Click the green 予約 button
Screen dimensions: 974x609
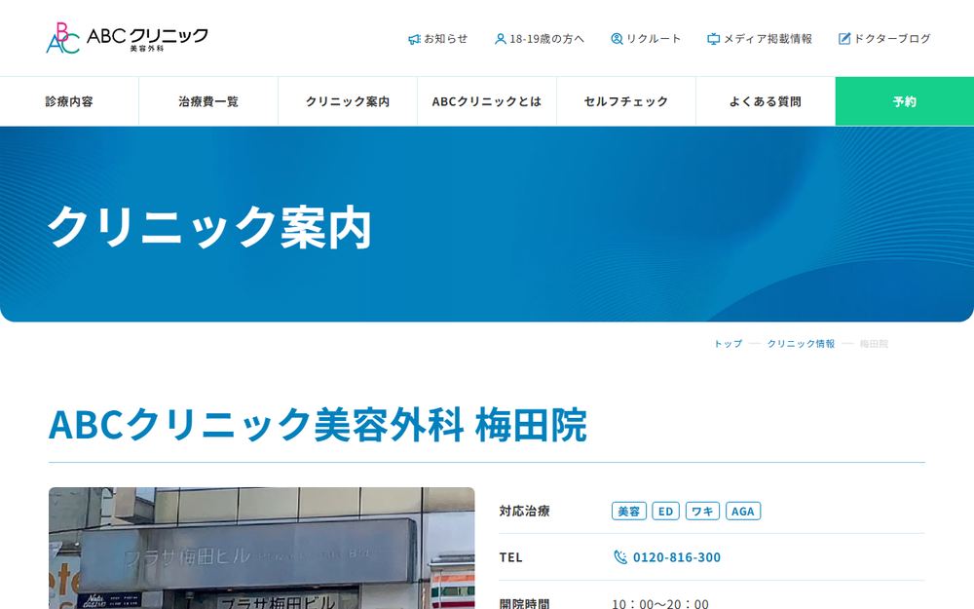905,101
